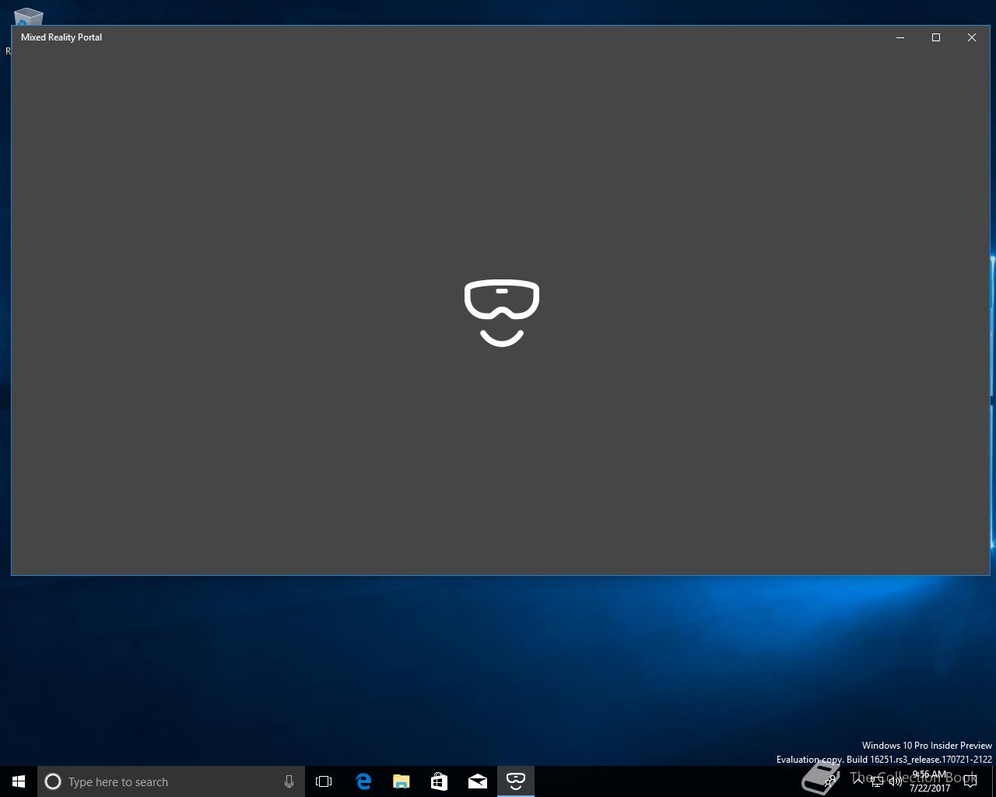Click the headset logo in the portal
The image size is (996, 797).
coord(502,313)
